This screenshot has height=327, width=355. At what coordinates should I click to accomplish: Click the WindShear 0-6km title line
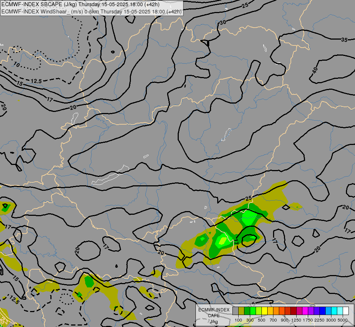point(91,12)
